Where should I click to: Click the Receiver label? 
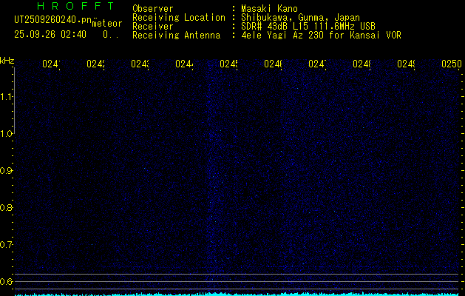pos(153,27)
